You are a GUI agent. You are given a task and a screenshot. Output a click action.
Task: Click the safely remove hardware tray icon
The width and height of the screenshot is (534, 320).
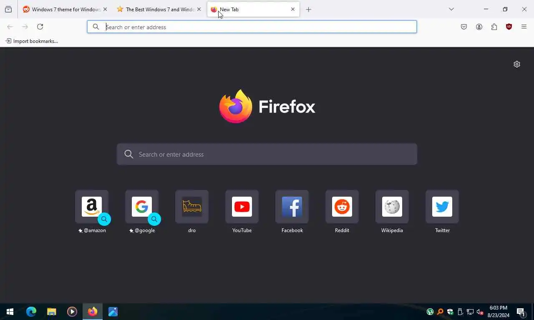pos(460,312)
